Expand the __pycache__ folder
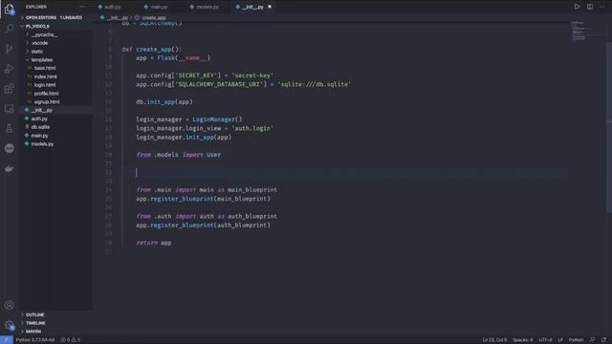This screenshot has height=344, width=612. click(x=44, y=34)
